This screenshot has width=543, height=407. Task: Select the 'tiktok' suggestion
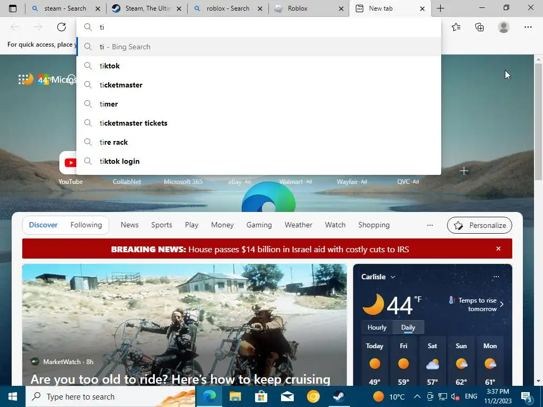(x=259, y=66)
